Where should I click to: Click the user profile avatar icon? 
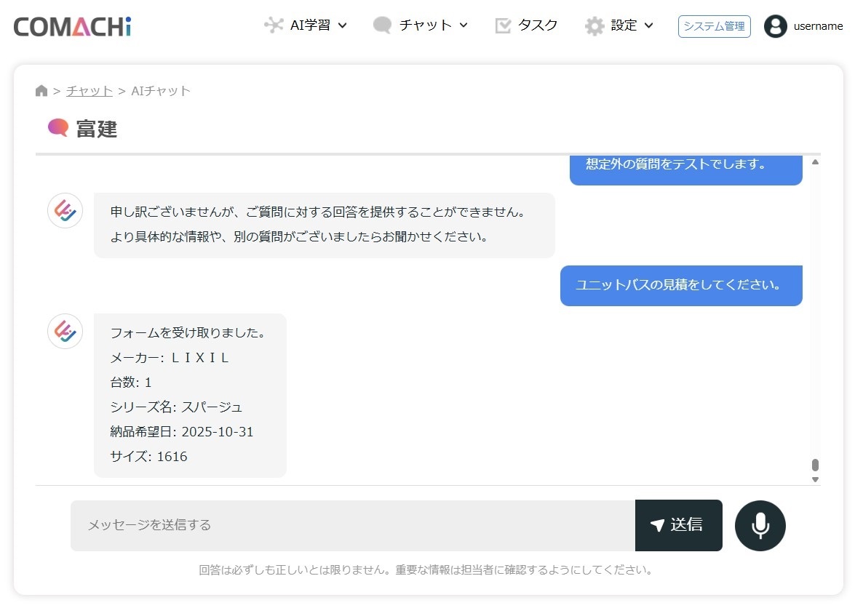(775, 26)
